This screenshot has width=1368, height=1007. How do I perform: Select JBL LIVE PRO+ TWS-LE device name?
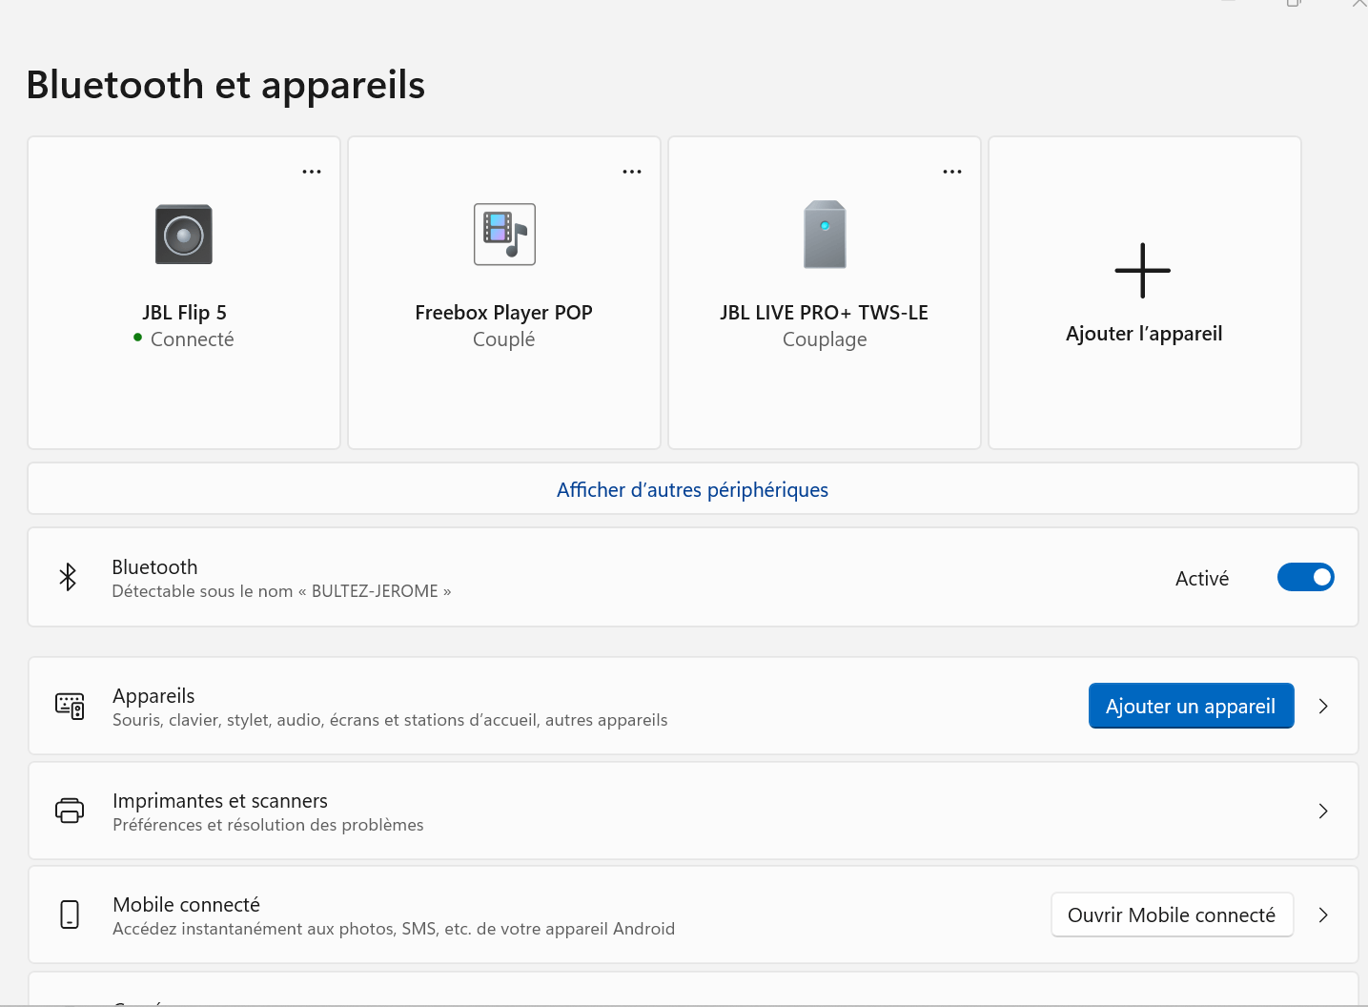(825, 313)
